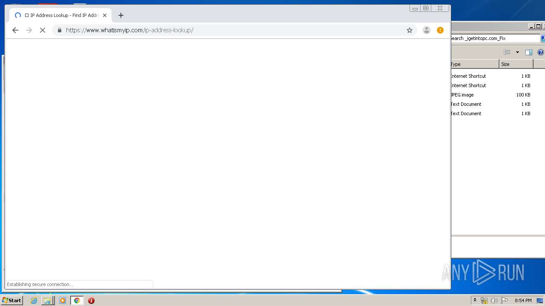Open the volume control tray icon
This screenshot has height=306, width=545.
[x=494, y=300]
